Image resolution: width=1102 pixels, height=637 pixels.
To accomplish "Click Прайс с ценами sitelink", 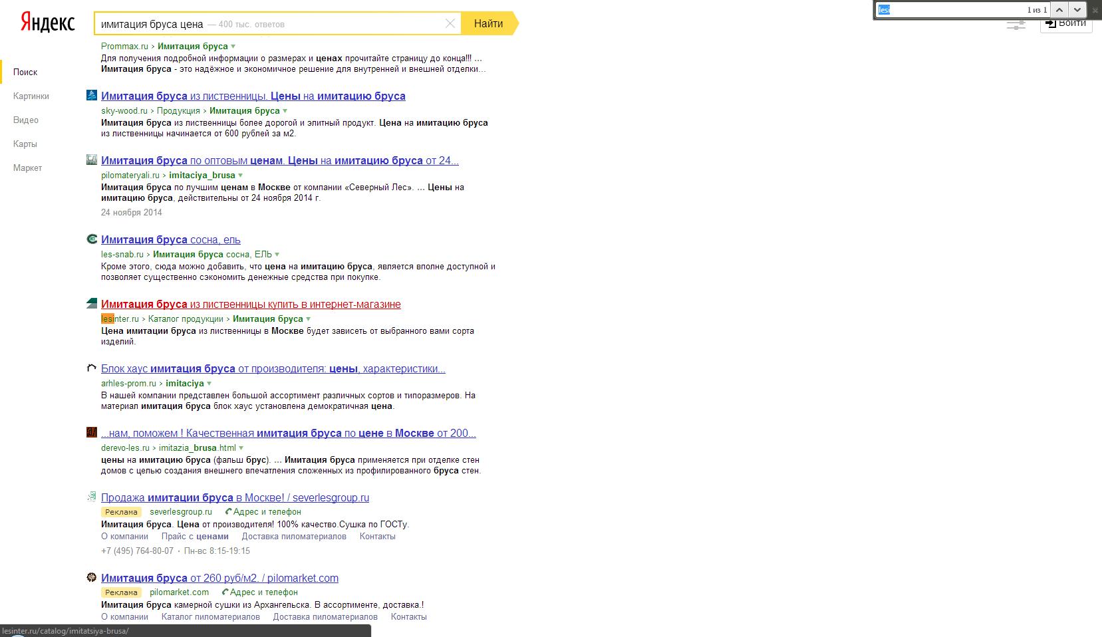I will [195, 537].
